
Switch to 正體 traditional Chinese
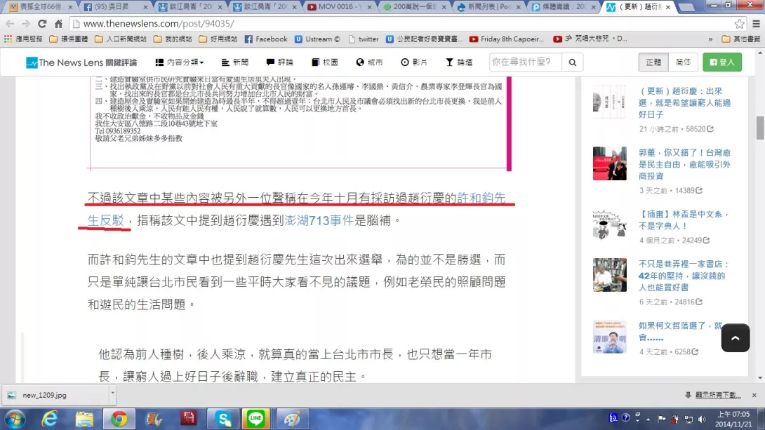[653, 62]
